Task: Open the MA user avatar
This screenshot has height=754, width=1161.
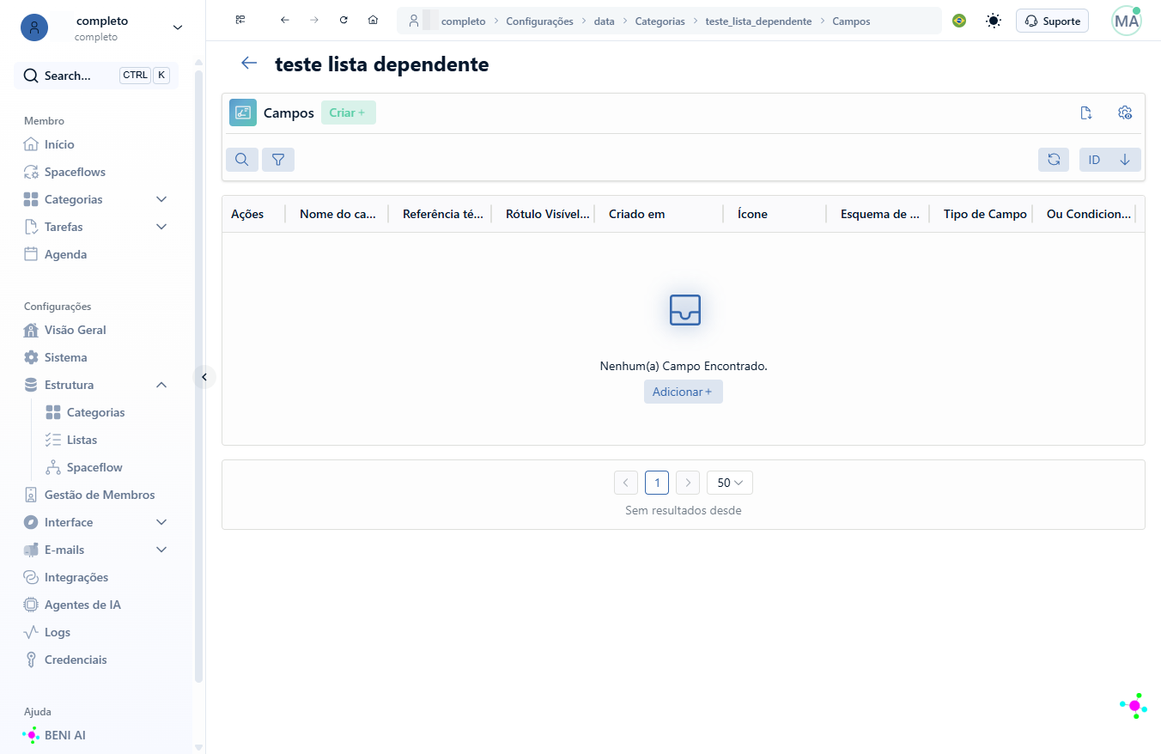Action: (1127, 21)
